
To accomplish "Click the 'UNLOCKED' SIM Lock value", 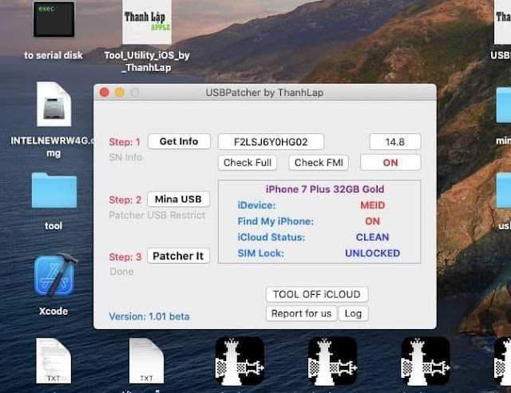I will pyautogui.click(x=373, y=253).
